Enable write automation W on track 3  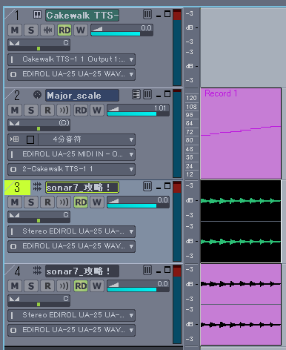(97, 202)
